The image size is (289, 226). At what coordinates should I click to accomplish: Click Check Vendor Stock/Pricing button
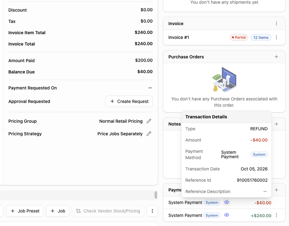[108, 211]
